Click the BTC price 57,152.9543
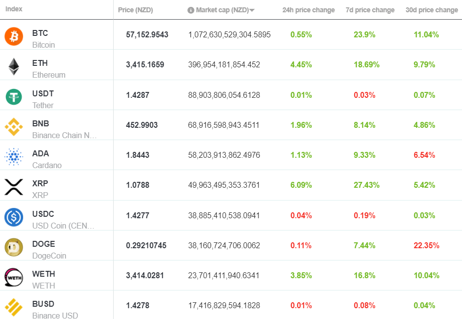 pos(147,34)
